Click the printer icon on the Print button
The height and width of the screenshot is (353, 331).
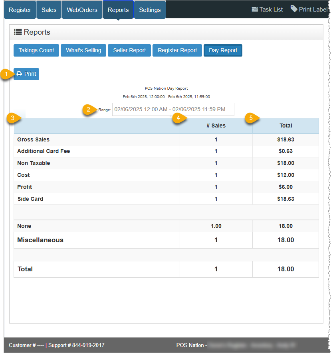click(19, 74)
